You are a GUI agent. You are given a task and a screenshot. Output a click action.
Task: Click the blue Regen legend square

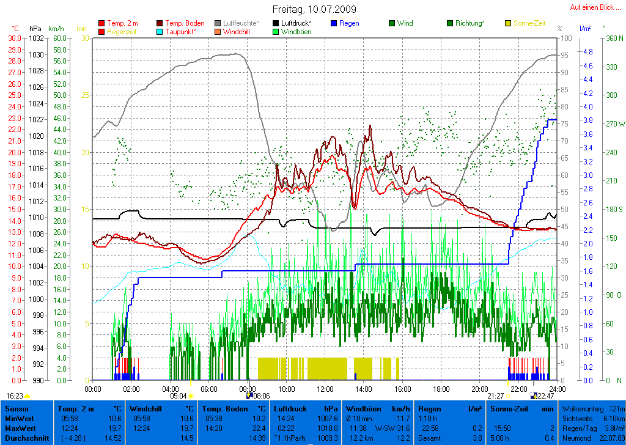point(334,23)
